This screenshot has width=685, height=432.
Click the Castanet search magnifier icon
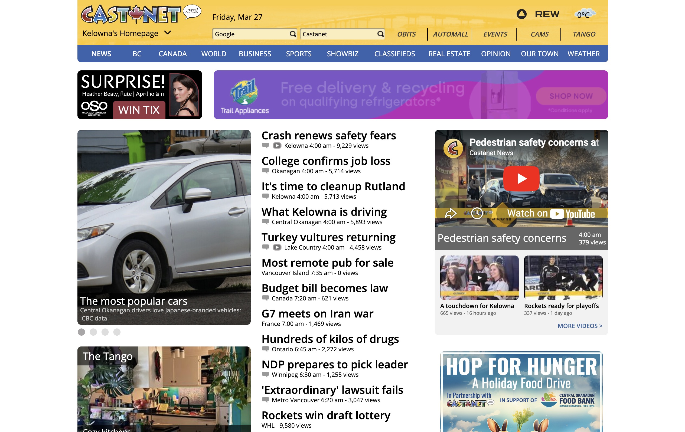(x=380, y=34)
